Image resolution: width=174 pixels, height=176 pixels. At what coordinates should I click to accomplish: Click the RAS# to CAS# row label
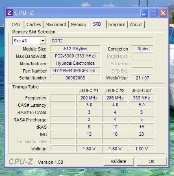coord(32,112)
